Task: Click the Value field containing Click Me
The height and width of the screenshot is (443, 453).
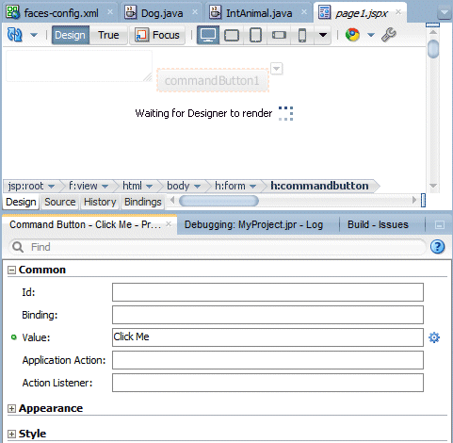Action: pyautogui.click(x=267, y=337)
